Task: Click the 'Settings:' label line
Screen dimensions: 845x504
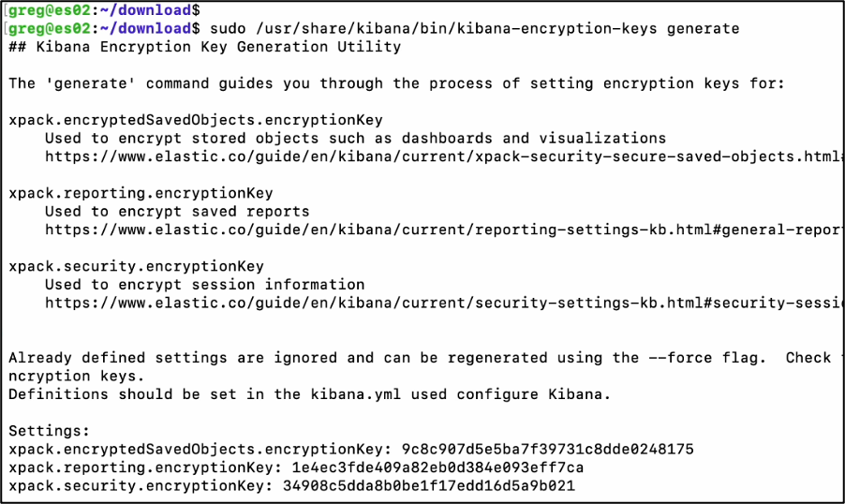Action: (x=49, y=431)
